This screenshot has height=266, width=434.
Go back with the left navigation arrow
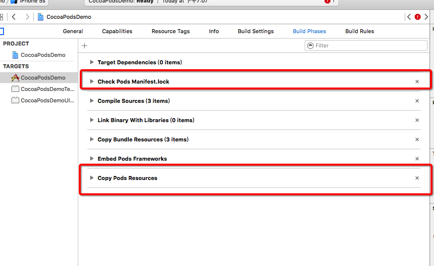14,17
